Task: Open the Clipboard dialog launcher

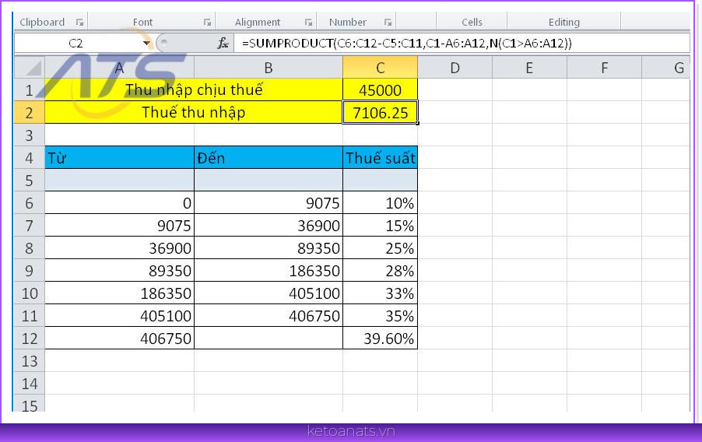Action: point(79,22)
